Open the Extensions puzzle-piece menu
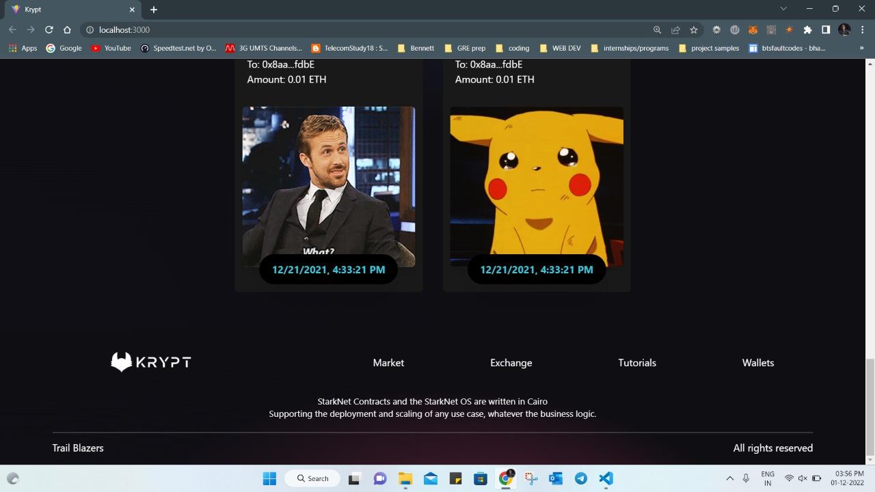The width and height of the screenshot is (875, 492). coord(807,30)
